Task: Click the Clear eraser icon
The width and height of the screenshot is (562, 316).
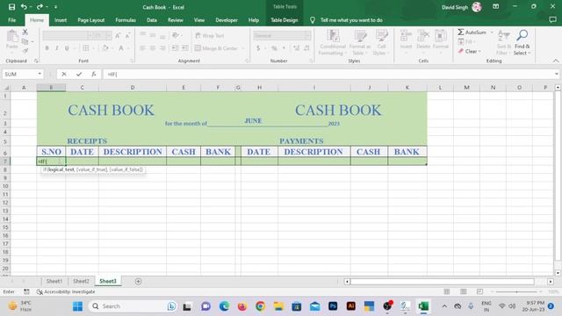Action: [x=461, y=51]
